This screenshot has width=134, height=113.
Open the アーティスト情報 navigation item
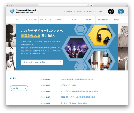(31, 20)
